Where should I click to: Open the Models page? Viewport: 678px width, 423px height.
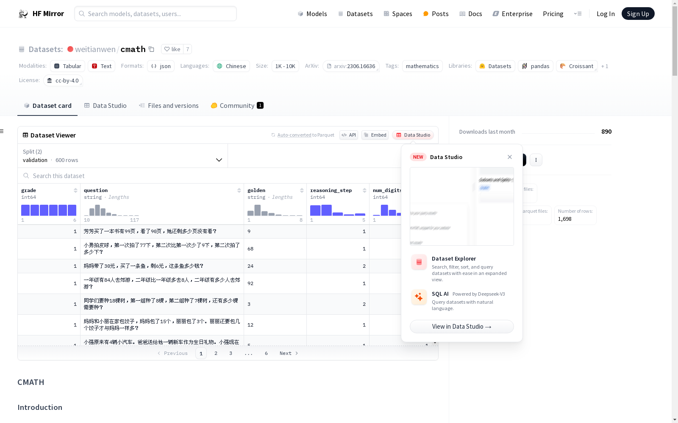[x=312, y=14]
